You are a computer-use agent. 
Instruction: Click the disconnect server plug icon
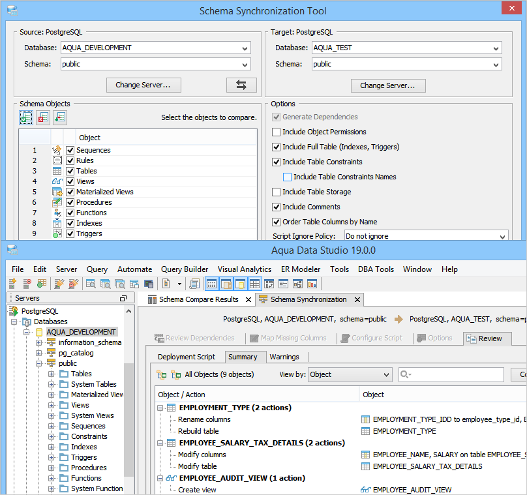[x=74, y=284]
